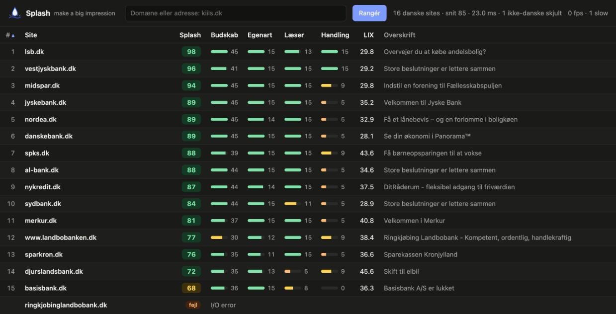
Task: Click the headline 'Overvejer du at købe andelsbolig?'
Action: point(435,52)
